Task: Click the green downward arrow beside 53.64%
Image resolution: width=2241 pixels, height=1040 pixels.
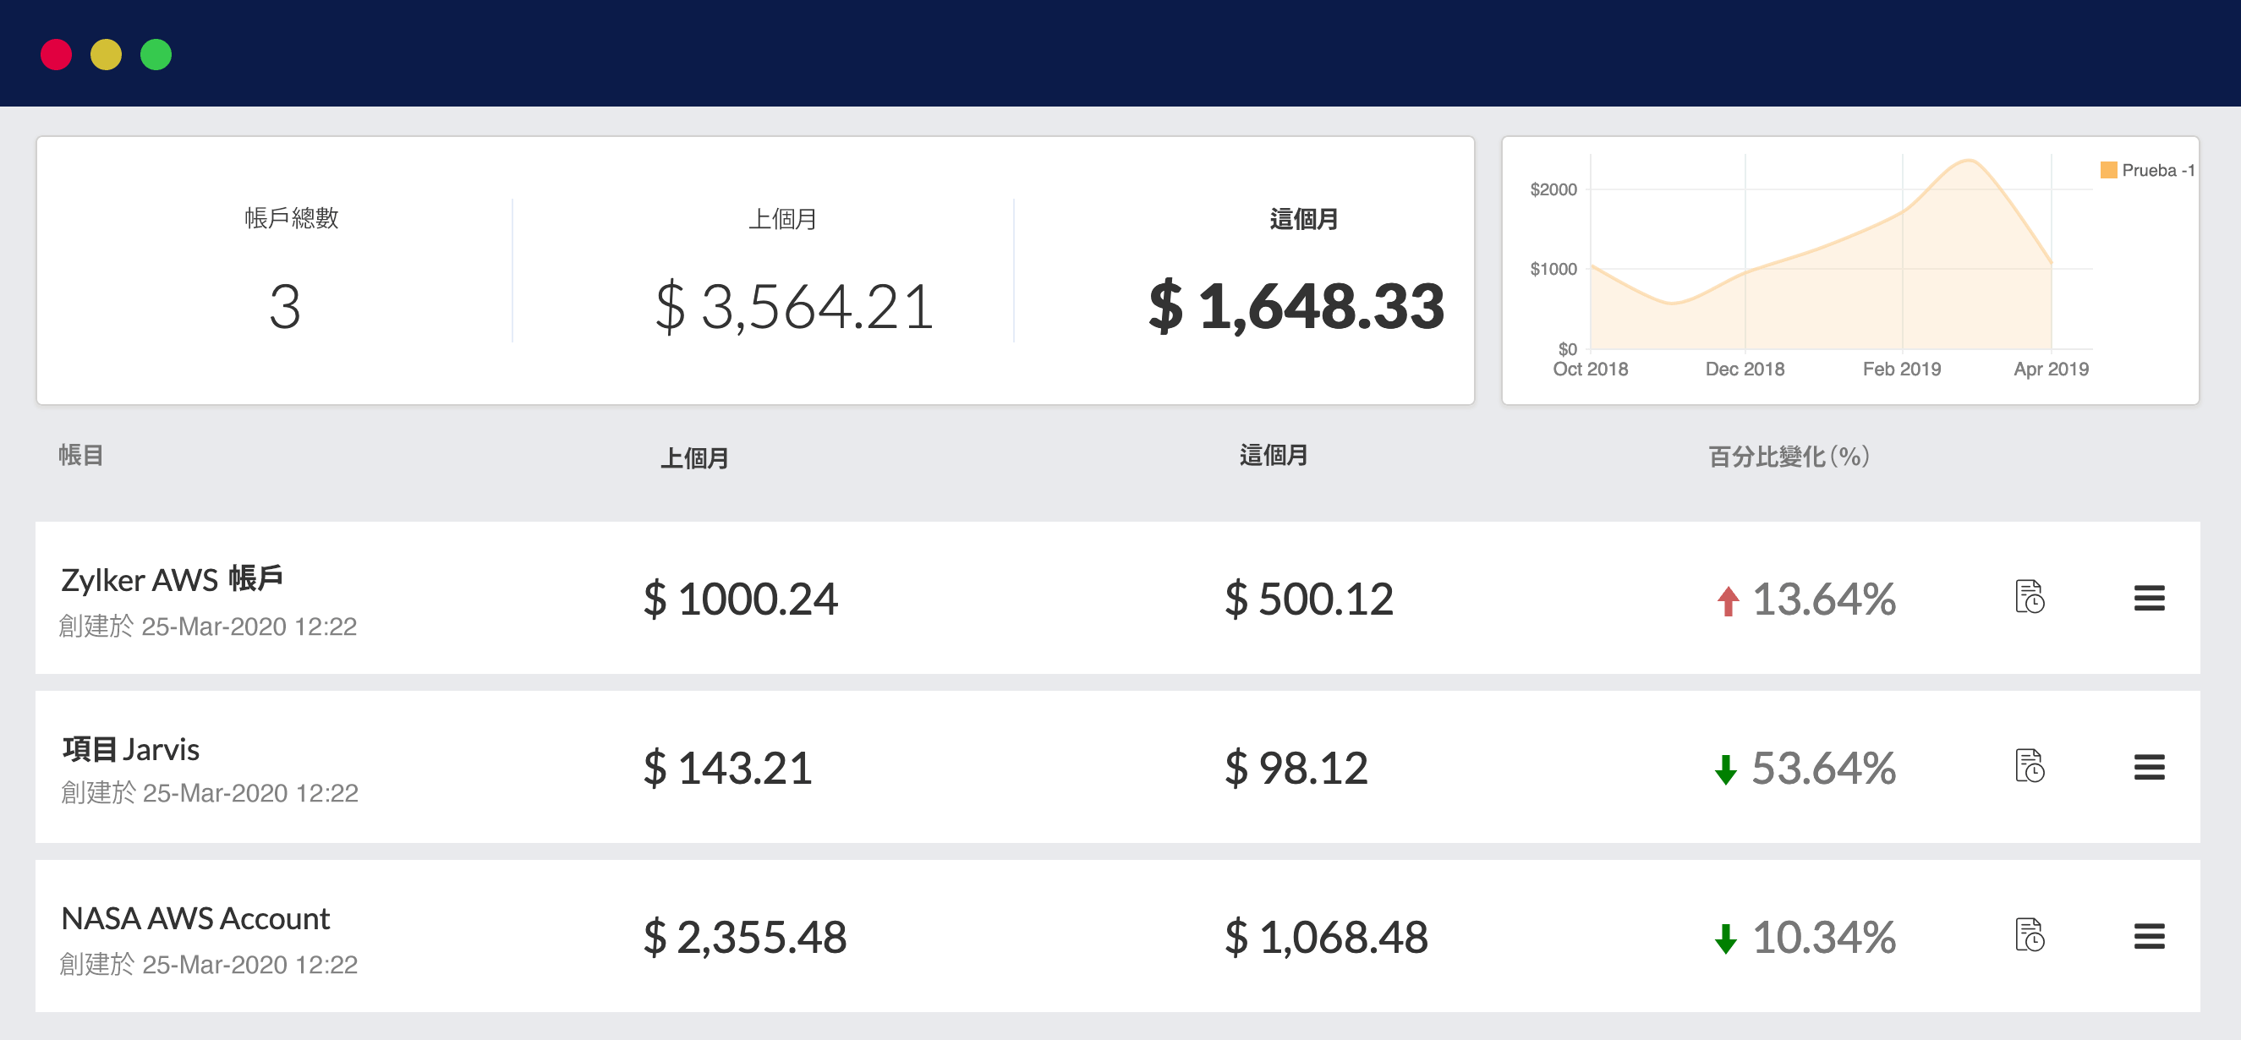Action: click(1725, 769)
